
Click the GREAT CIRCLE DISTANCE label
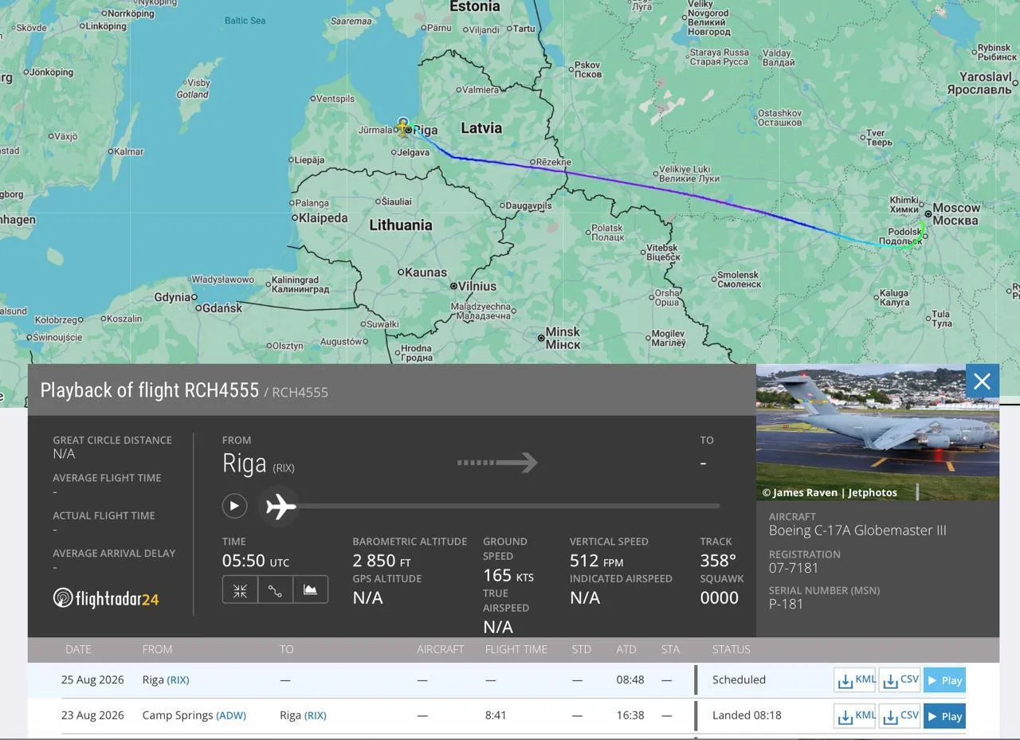point(112,440)
